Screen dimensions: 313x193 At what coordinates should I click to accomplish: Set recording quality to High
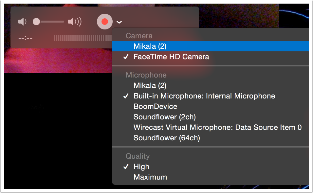click(x=141, y=167)
